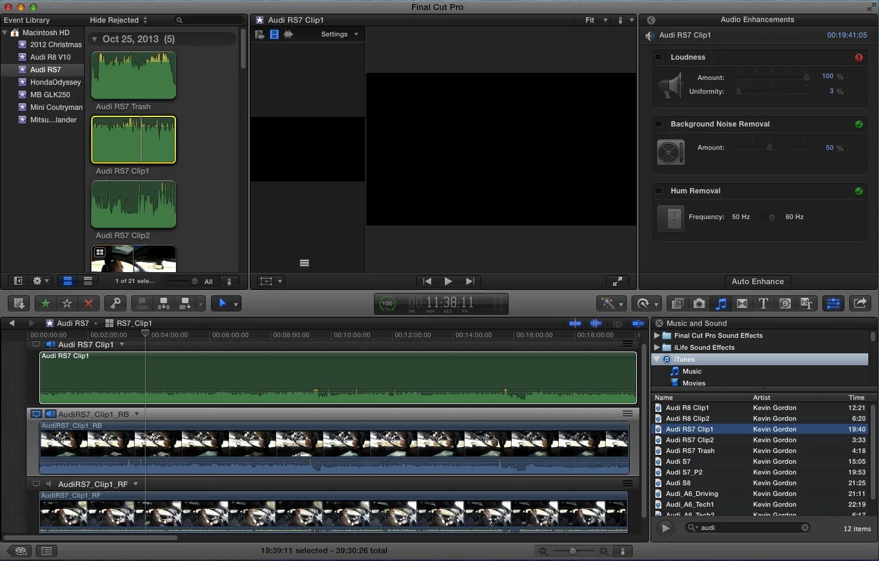Enable Background Noise Removal checkbox
This screenshot has width=879, height=561.
coord(659,124)
